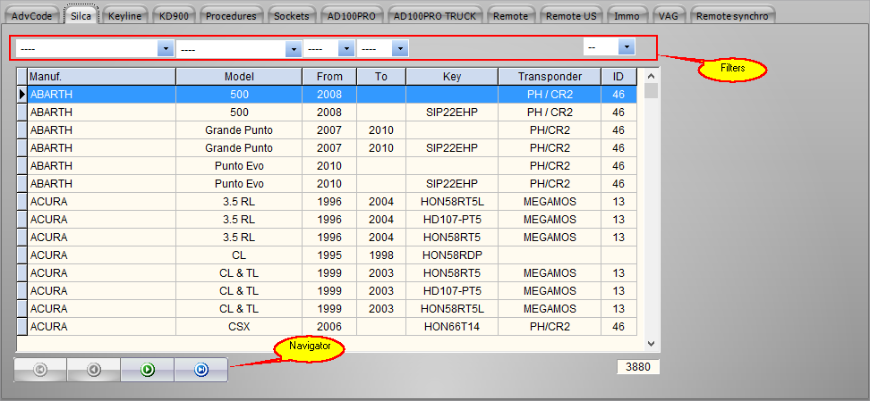
Task: Click the previous record navigator button
Action: click(x=94, y=370)
